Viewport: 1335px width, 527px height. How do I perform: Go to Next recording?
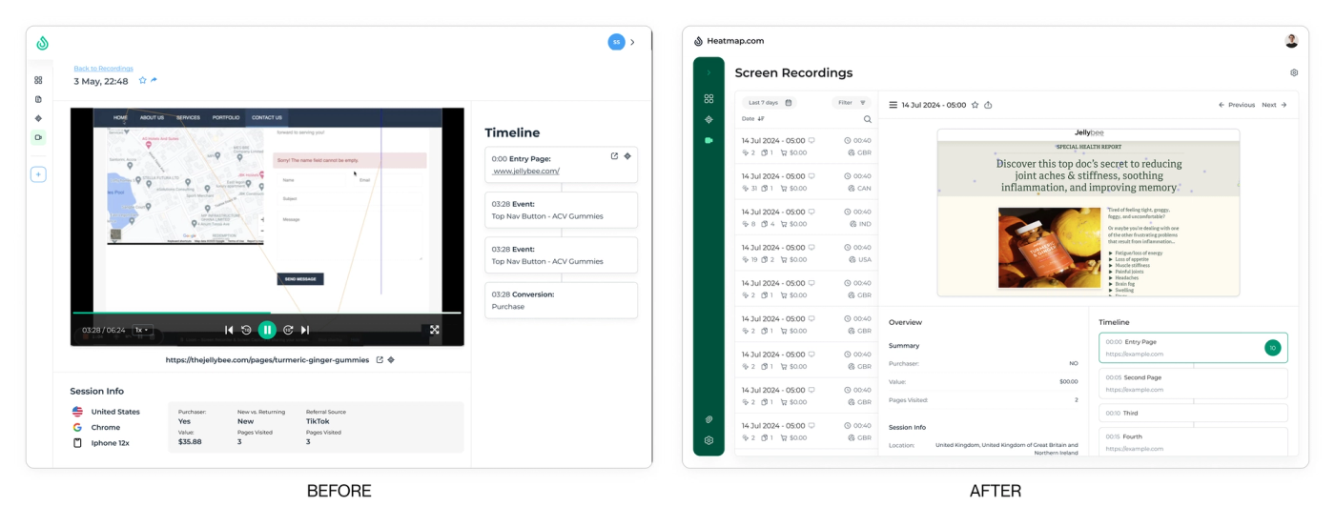(x=1275, y=105)
